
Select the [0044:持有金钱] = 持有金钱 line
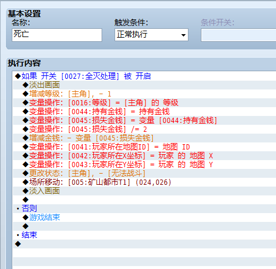pos(144,111)
